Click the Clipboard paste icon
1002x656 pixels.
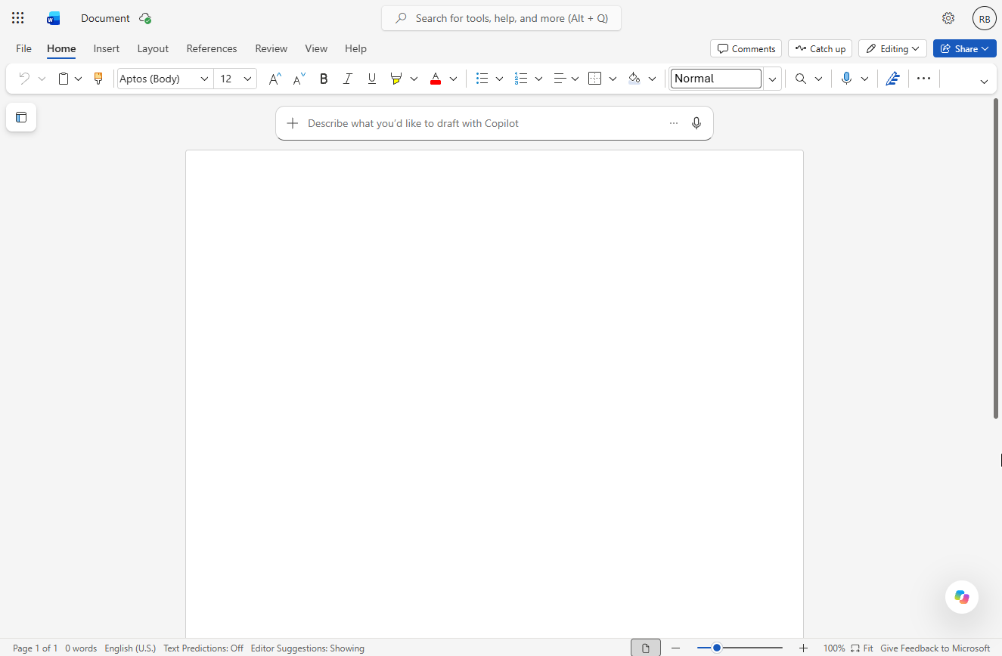(x=64, y=79)
